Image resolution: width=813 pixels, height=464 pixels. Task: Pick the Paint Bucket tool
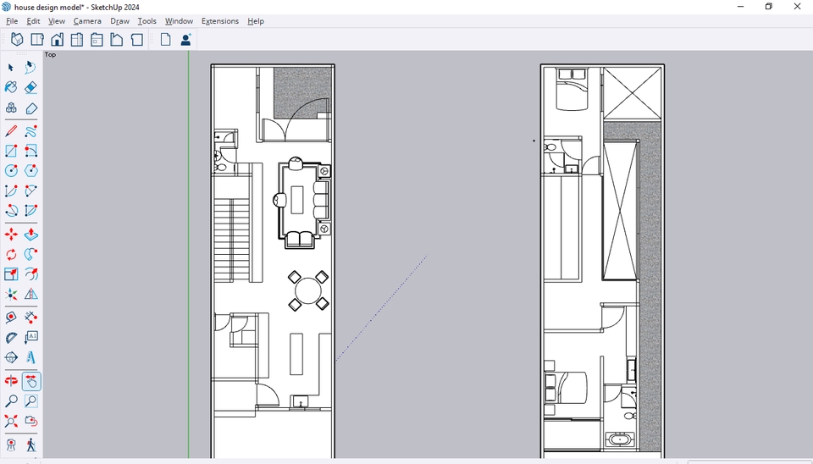coord(11,87)
